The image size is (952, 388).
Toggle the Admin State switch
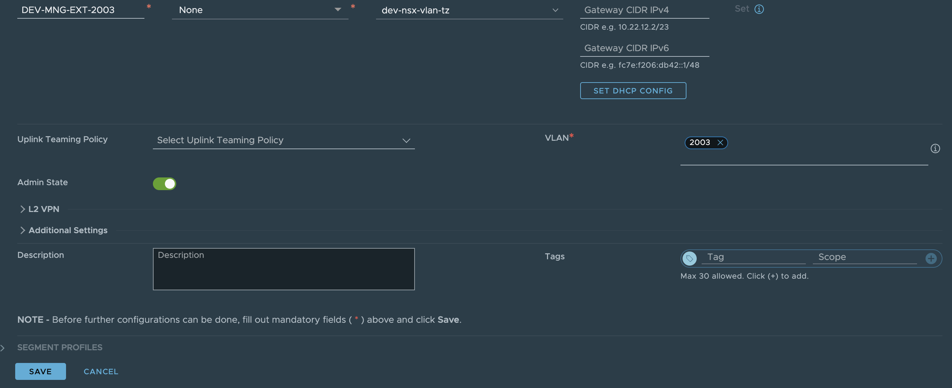[165, 183]
